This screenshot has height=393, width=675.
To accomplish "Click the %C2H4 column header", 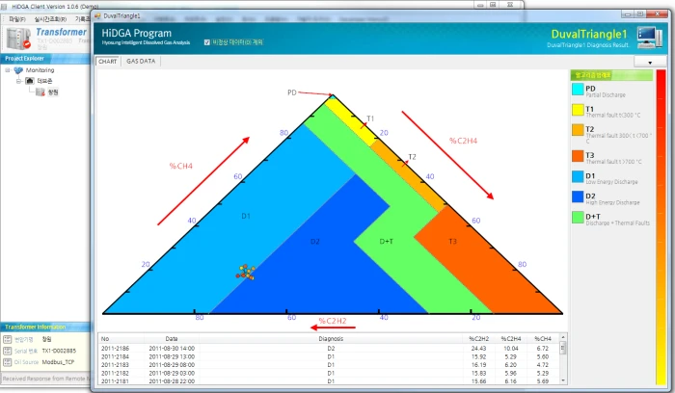I will pos(510,339).
